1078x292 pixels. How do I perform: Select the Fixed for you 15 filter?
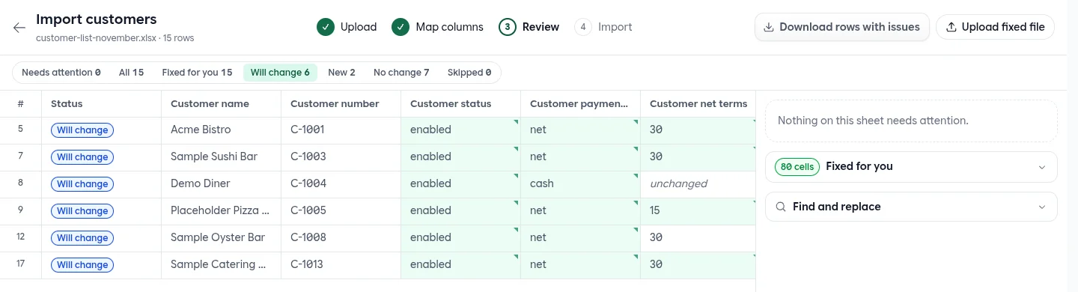197,73
